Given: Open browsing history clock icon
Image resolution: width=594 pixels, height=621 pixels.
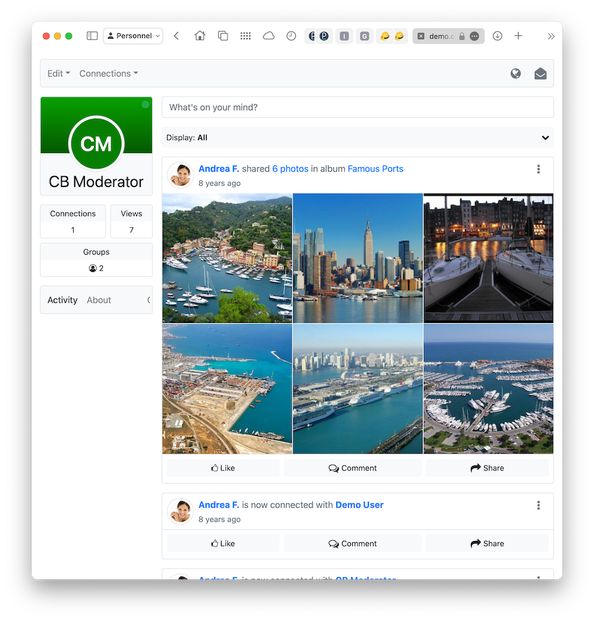Looking at the screenshot, I should pos(291,36).
